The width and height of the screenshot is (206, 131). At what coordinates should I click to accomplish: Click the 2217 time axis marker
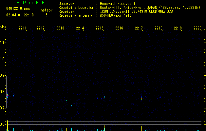[x=139, y=28]
